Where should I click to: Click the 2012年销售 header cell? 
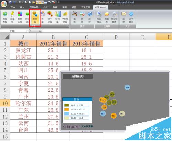pos(53,43)
